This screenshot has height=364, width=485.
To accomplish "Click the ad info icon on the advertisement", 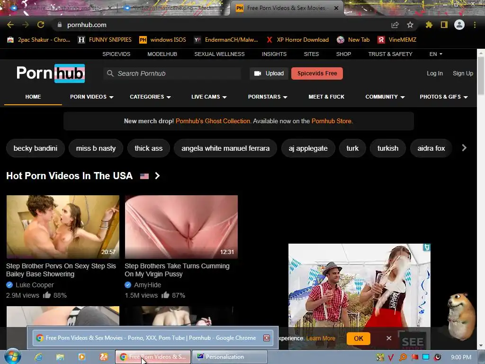I will 427,247.
